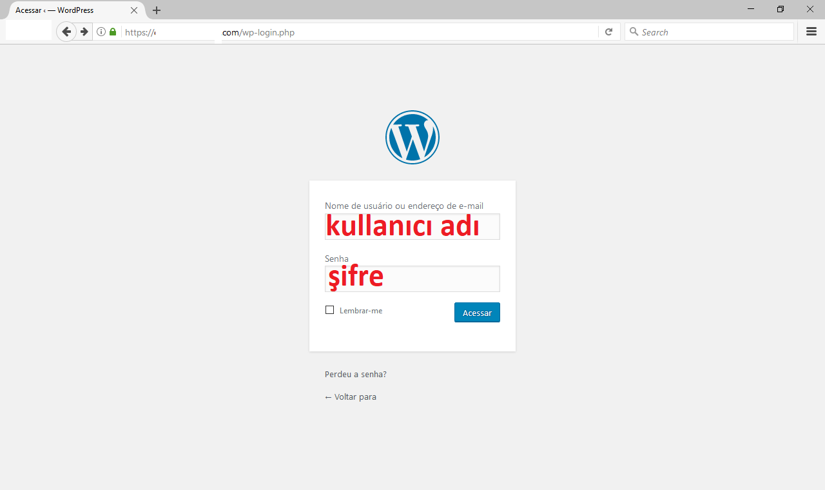The width and height of the screenshot is (825, 490).
Task: Minimize the browser window
Action: click(751, 9)
